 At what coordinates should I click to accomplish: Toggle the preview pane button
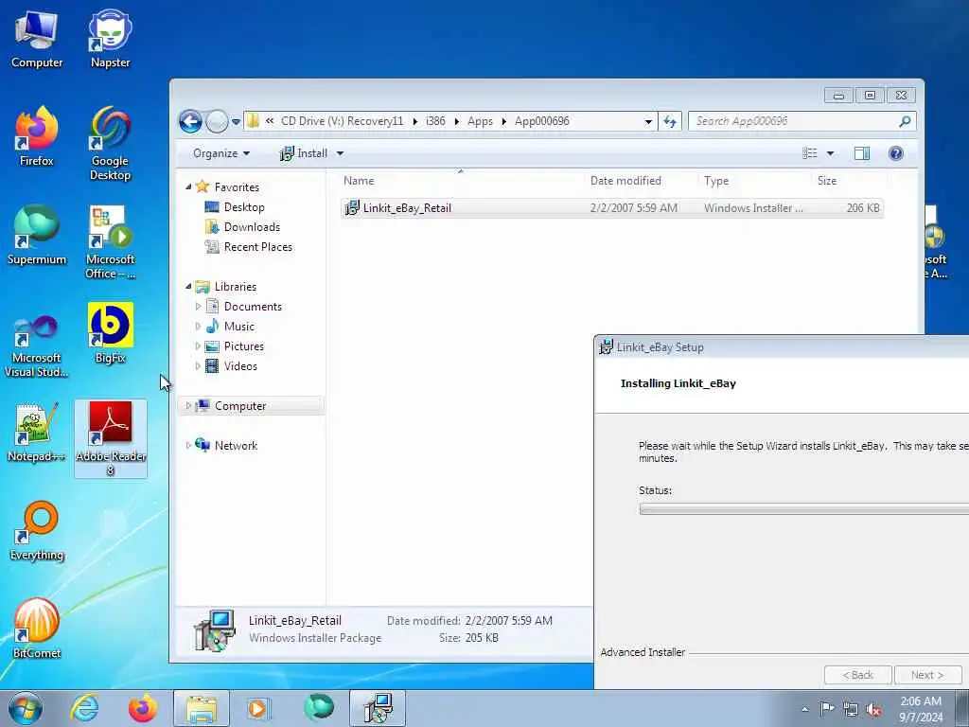click(x=861, y=153)
